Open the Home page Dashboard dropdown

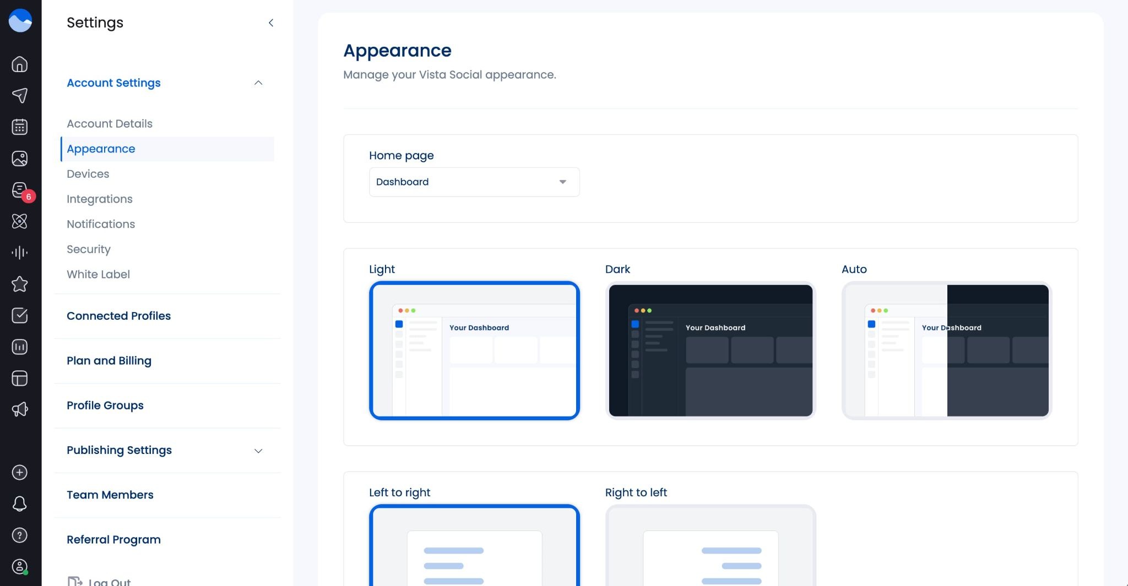click(x=474, y=182)
